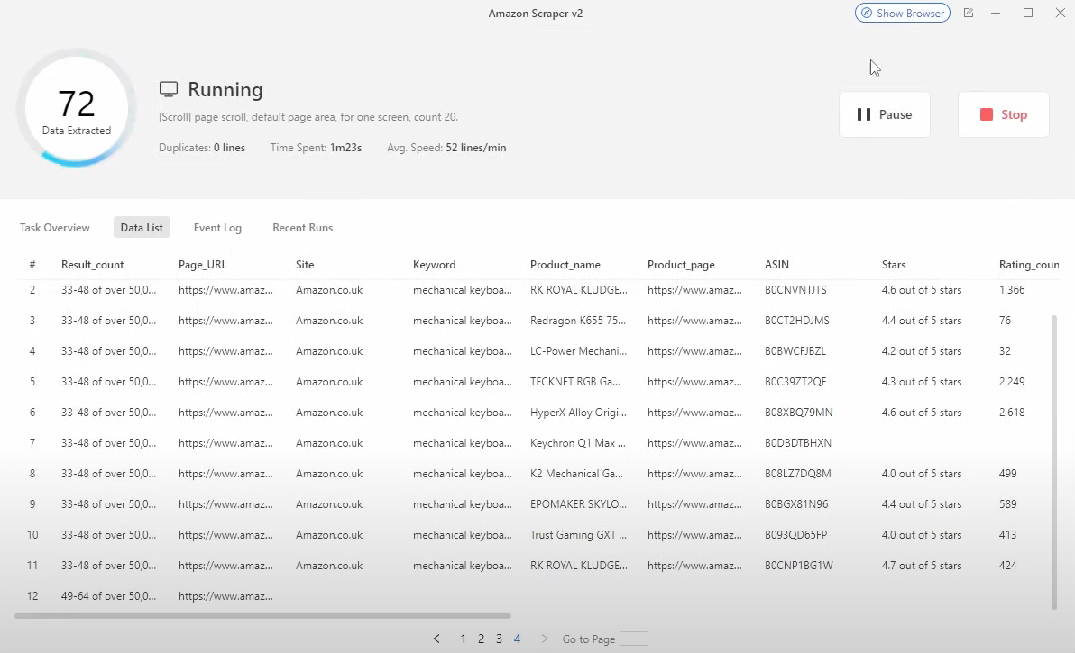
Task: Click the Go to Page input box
Action: 633,639
